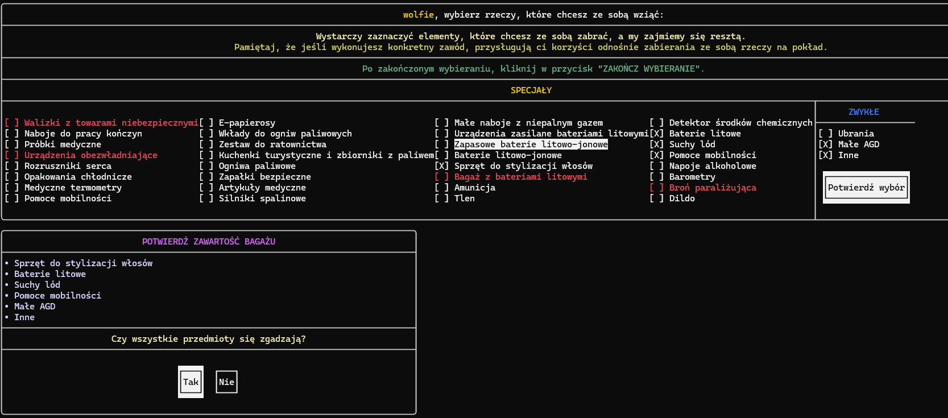Click Baterie litowe in the confirmation list
Image resolution: width=948 pixels, height=418 pixels.
point(50,274)
